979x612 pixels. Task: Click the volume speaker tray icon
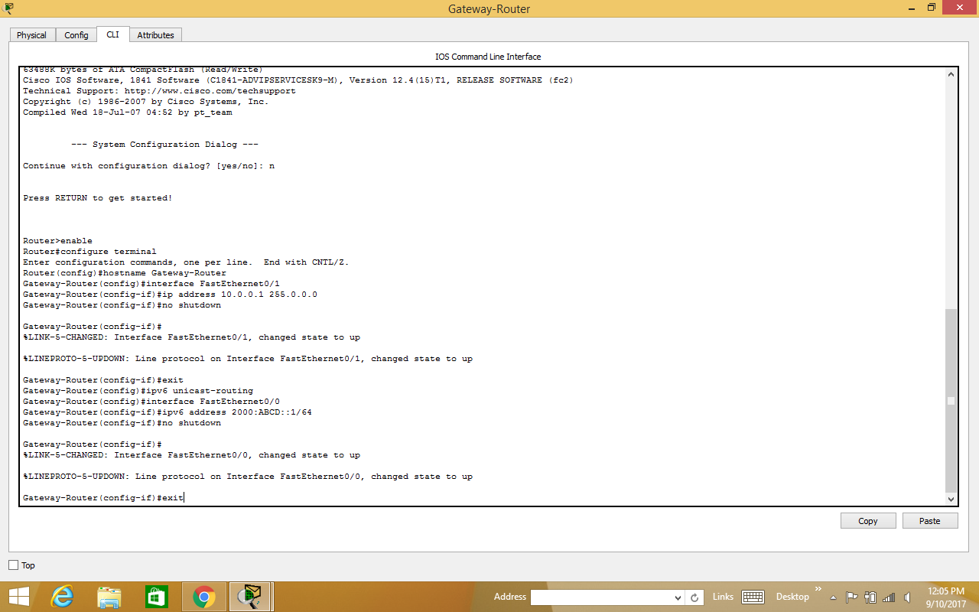pyautogui.click(x=907, y=597)
